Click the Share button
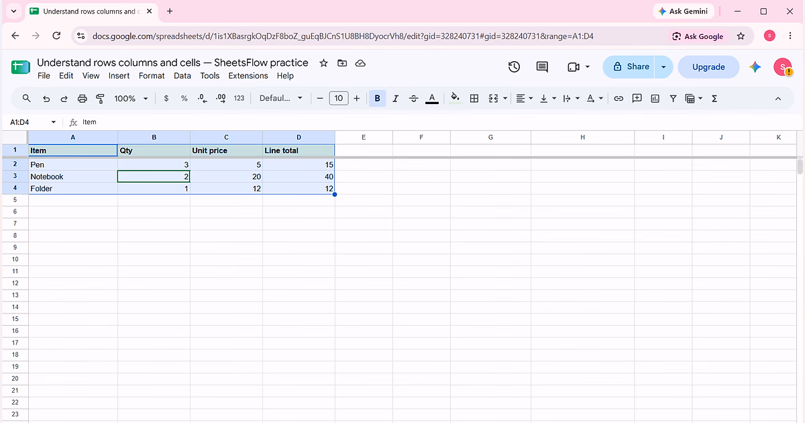 click(x=629, y=66)
